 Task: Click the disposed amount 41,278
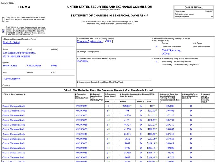click(127, 129)
